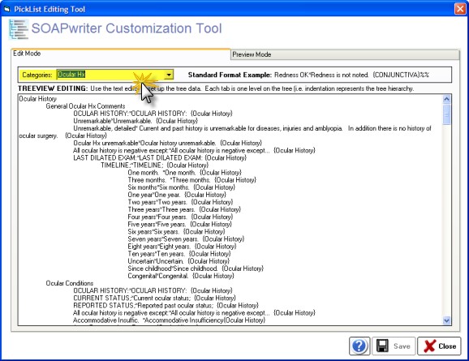Viewport: 469px width, 361px height.
Task: Switch to the Preview Mode tab
Action: click(x=345, y=54)
